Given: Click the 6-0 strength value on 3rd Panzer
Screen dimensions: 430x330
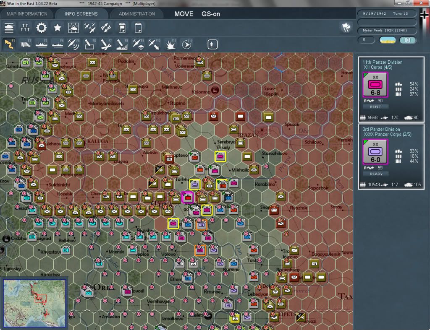Looking at the screenshot, I should click(x=375, y=160).
